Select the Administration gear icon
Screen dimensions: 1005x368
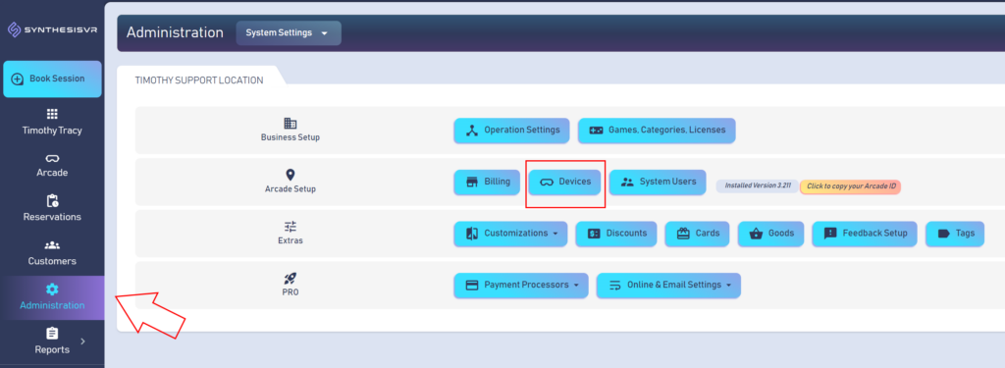click(52, 289)
